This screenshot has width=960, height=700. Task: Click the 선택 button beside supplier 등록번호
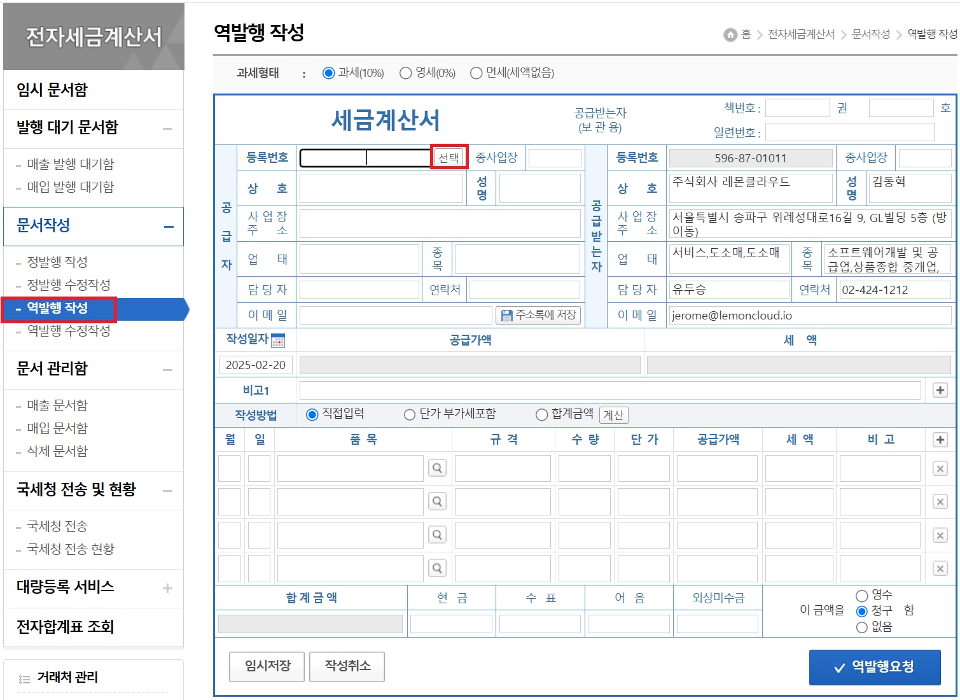(449, 158)
